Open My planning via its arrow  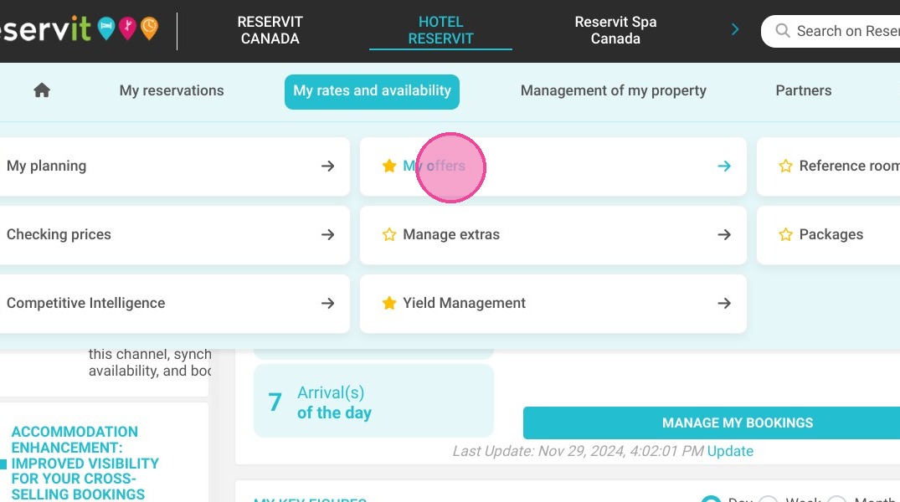click(327, 166)
